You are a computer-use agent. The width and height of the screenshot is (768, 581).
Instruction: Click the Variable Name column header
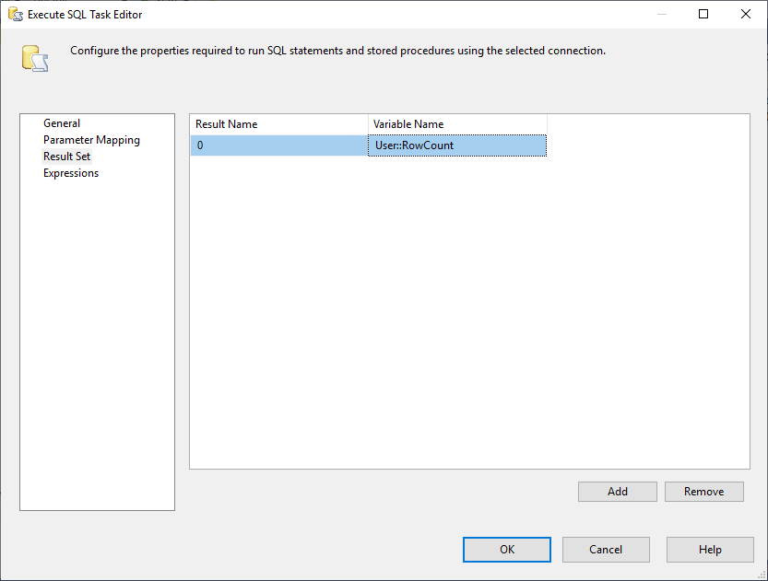pos(457,124)
